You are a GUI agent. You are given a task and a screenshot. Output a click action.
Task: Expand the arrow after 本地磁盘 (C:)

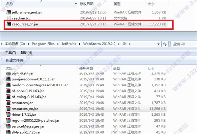point(28,44)
